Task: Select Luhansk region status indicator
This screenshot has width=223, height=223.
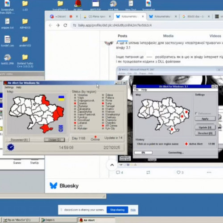Action: (x=75, y=123)
